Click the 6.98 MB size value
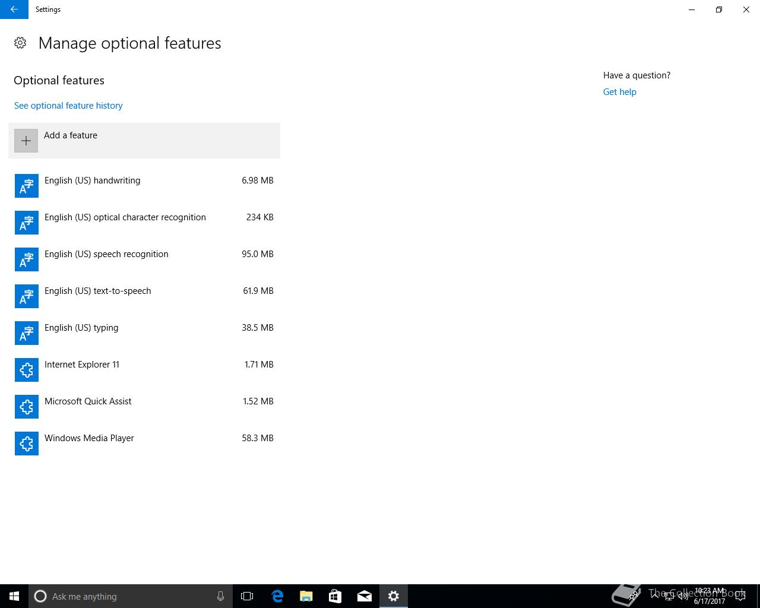 click(x=258, y=180)
